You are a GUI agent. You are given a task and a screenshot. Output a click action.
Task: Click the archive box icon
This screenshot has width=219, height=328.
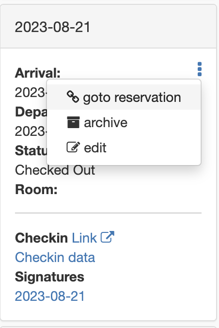(73, 122)
